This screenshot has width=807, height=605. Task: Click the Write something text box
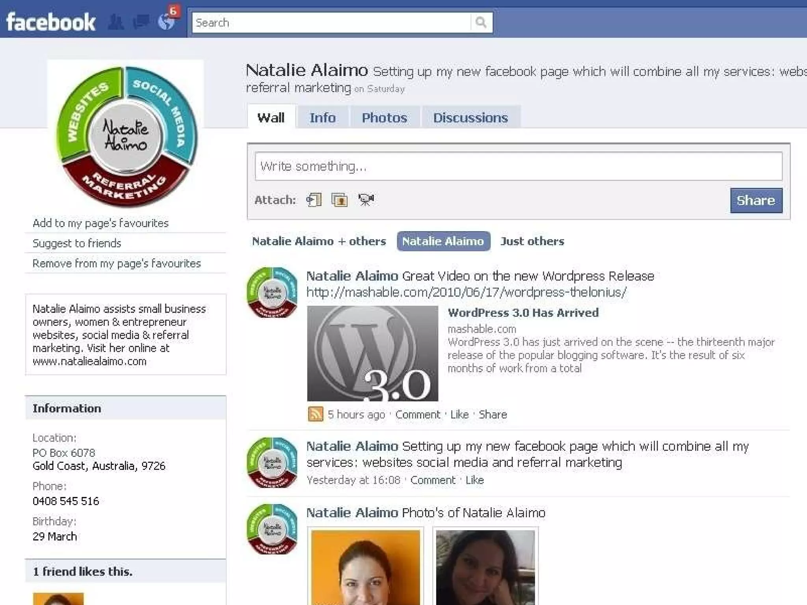pos(518,166)
